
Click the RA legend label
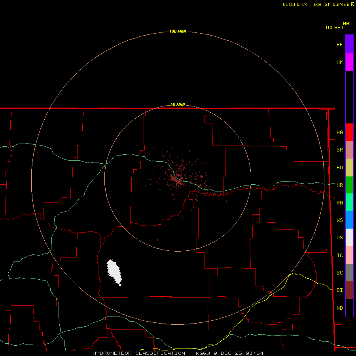[339, 203]
